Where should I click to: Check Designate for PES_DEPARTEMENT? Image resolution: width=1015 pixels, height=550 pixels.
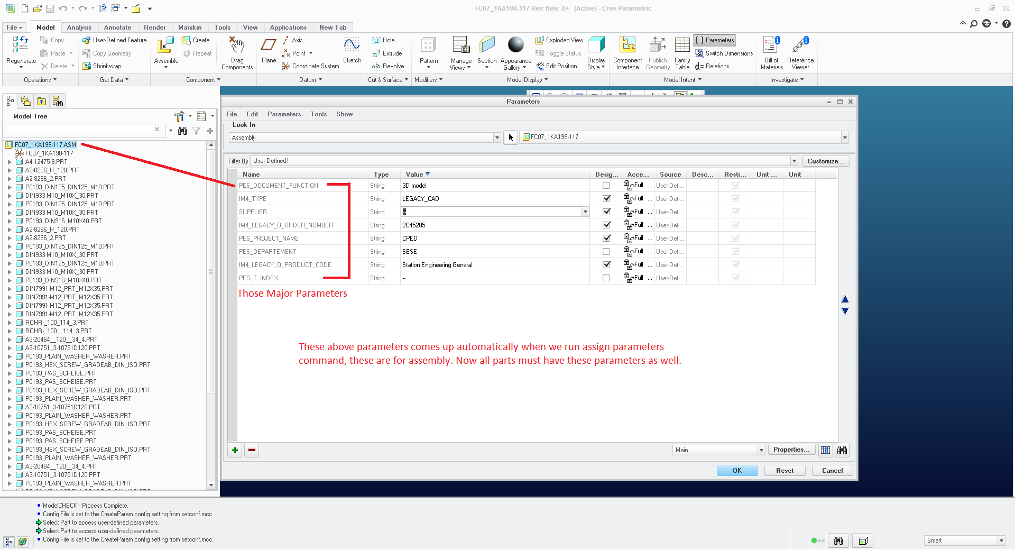click(x=606, y=252)
